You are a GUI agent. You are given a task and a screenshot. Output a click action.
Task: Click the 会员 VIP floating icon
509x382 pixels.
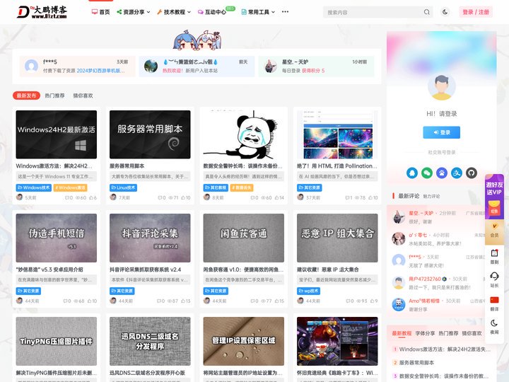point(494,230)
